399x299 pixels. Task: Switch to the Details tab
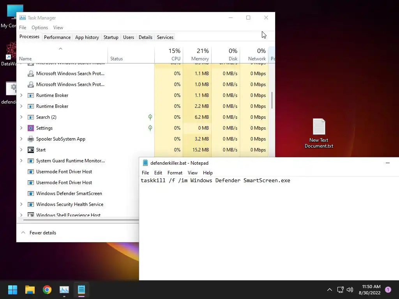(146, 37)
